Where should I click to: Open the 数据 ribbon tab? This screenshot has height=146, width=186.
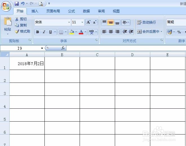click(86, 11)
